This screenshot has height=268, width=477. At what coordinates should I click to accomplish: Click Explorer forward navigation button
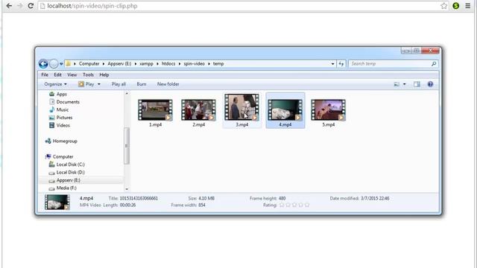click(x=54, y=64)
